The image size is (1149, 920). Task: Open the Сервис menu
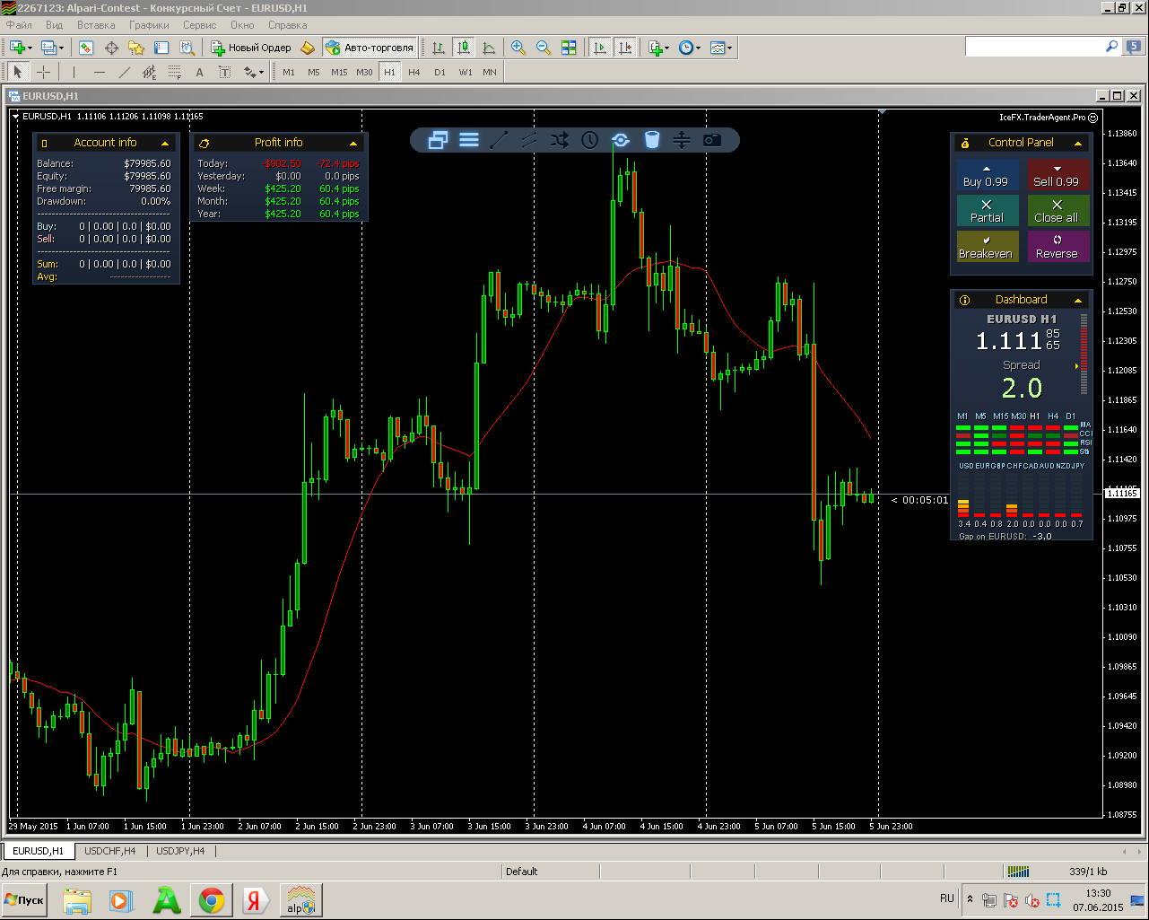click(x=200, y=25)
